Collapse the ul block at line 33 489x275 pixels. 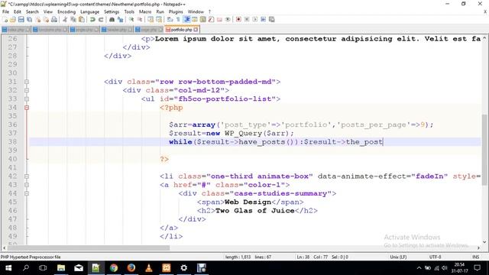click(x=27, y=99)
